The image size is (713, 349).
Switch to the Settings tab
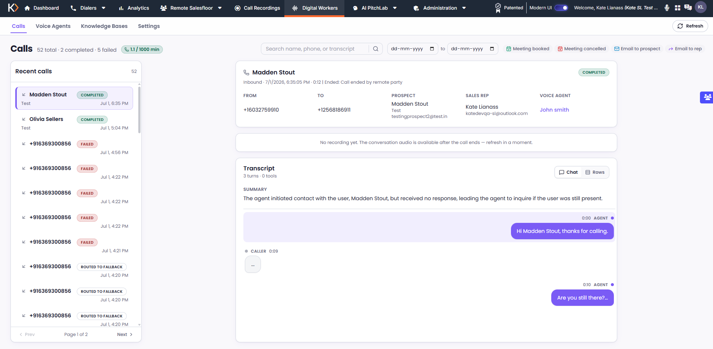149,26
